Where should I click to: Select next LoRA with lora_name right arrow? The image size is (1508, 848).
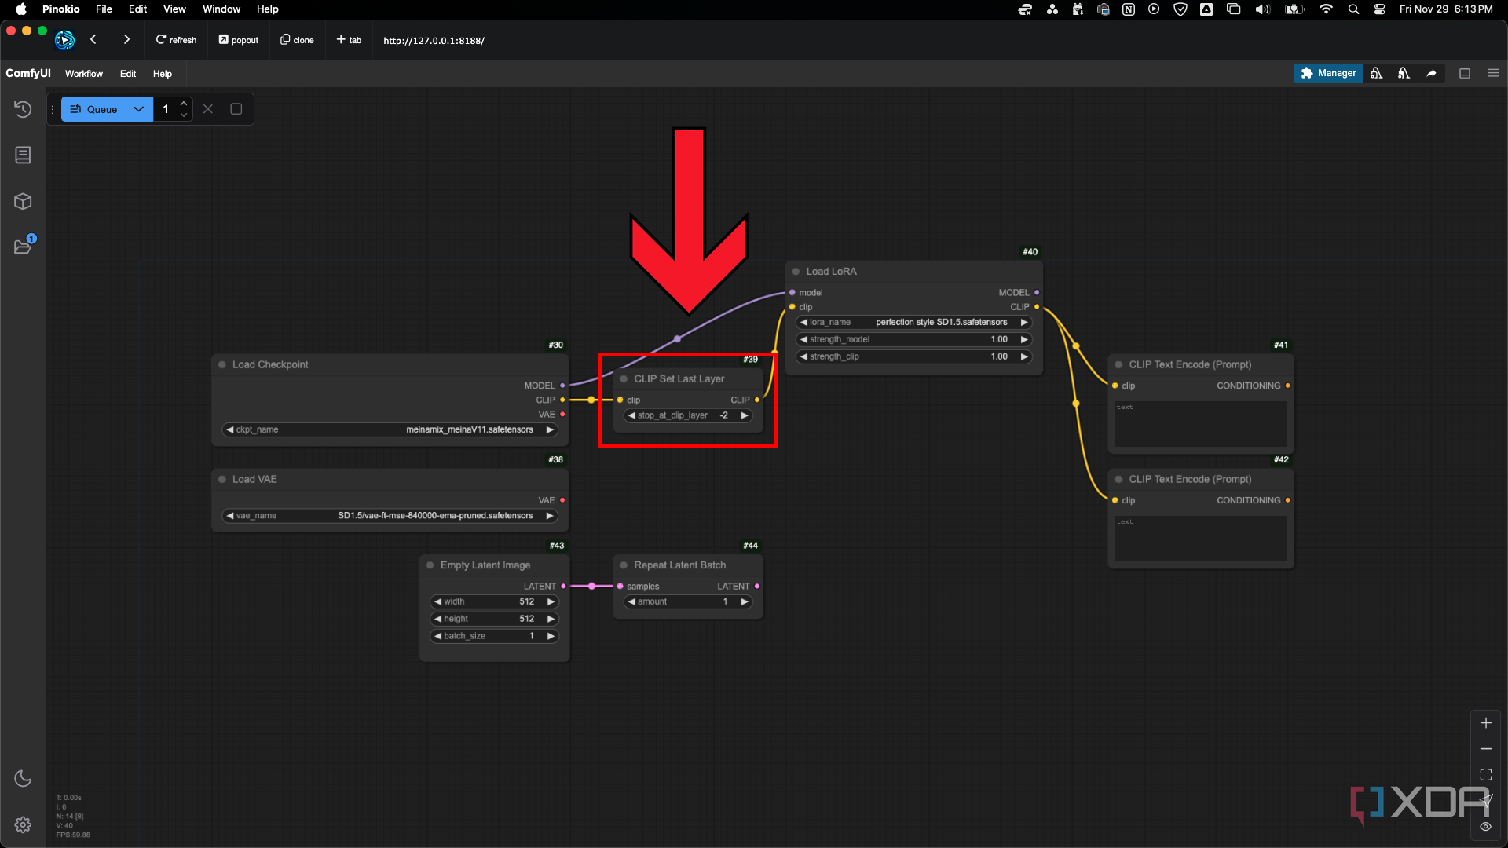(x=1024, y=323)
